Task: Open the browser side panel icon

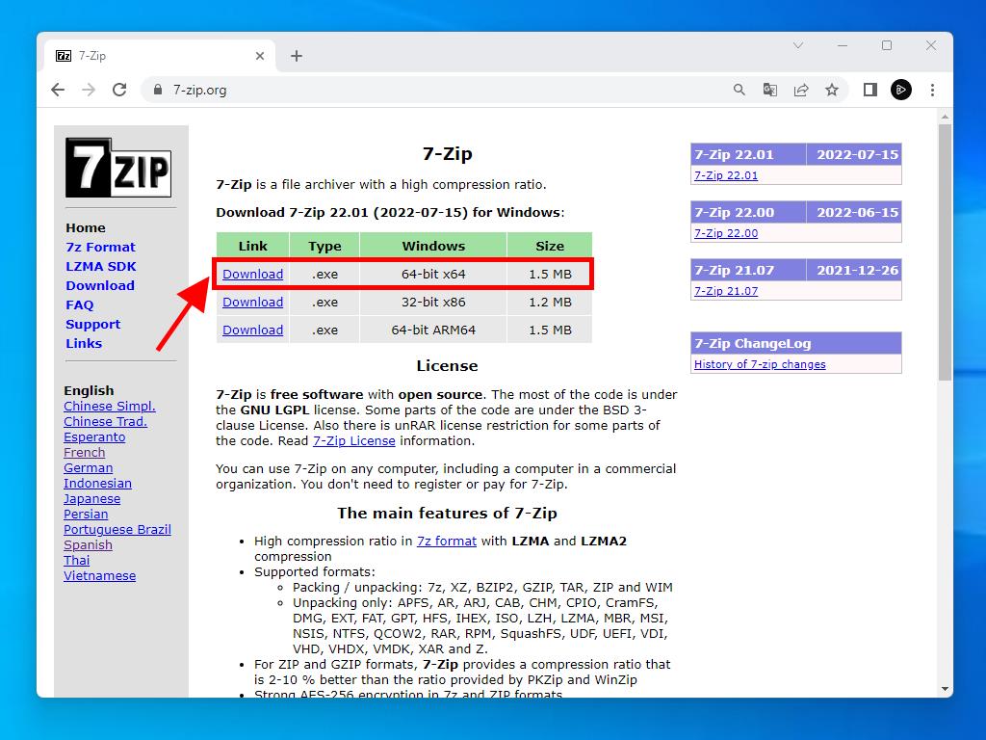Action: click(x=870, y=90)
